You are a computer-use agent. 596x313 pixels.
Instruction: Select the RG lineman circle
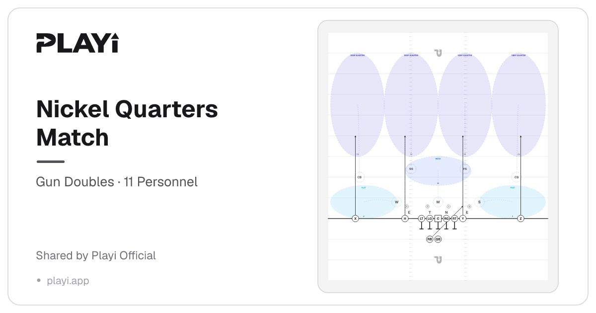click(447, 219)
